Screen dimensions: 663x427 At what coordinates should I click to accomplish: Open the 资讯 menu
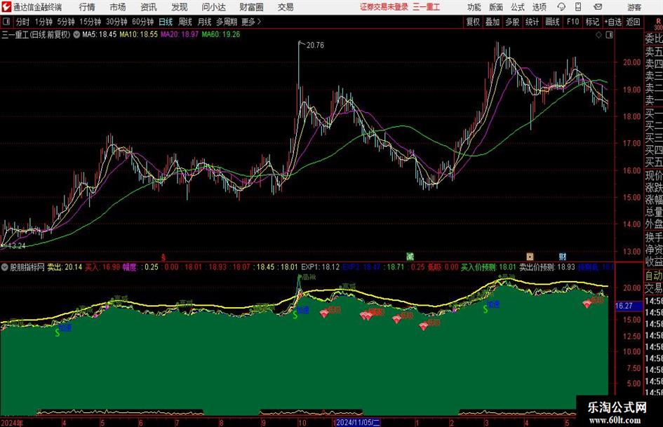(149, 7)
